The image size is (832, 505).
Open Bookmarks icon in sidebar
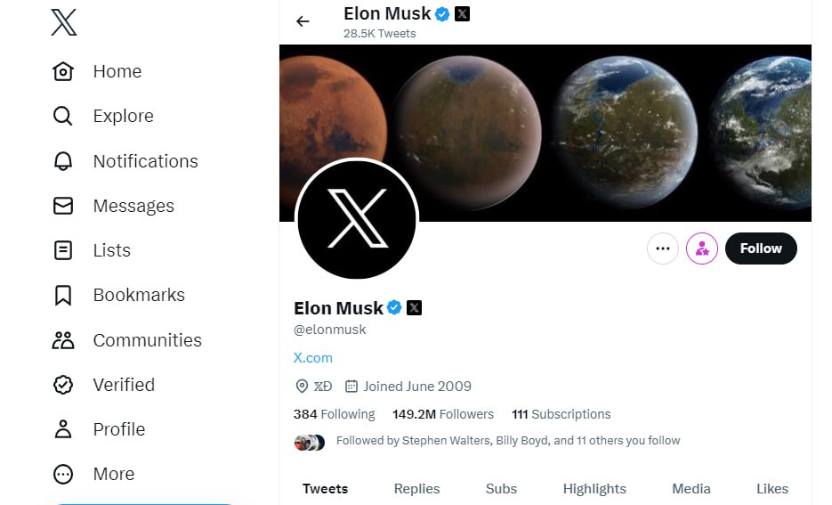click(63, 295)
